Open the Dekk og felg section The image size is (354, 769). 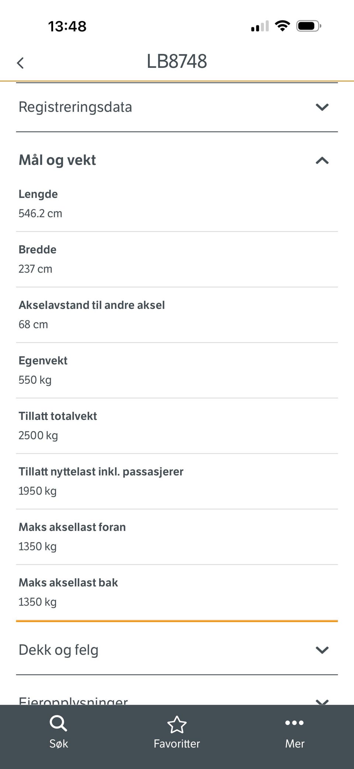(177, 650)
